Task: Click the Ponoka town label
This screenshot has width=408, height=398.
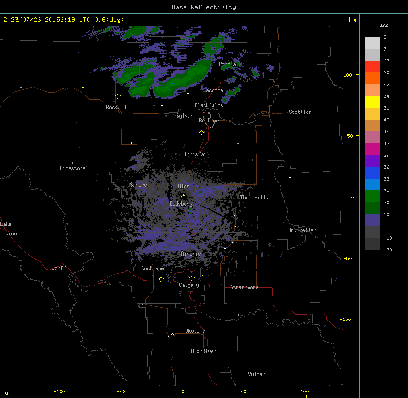Action: click(x=227, y=64)
